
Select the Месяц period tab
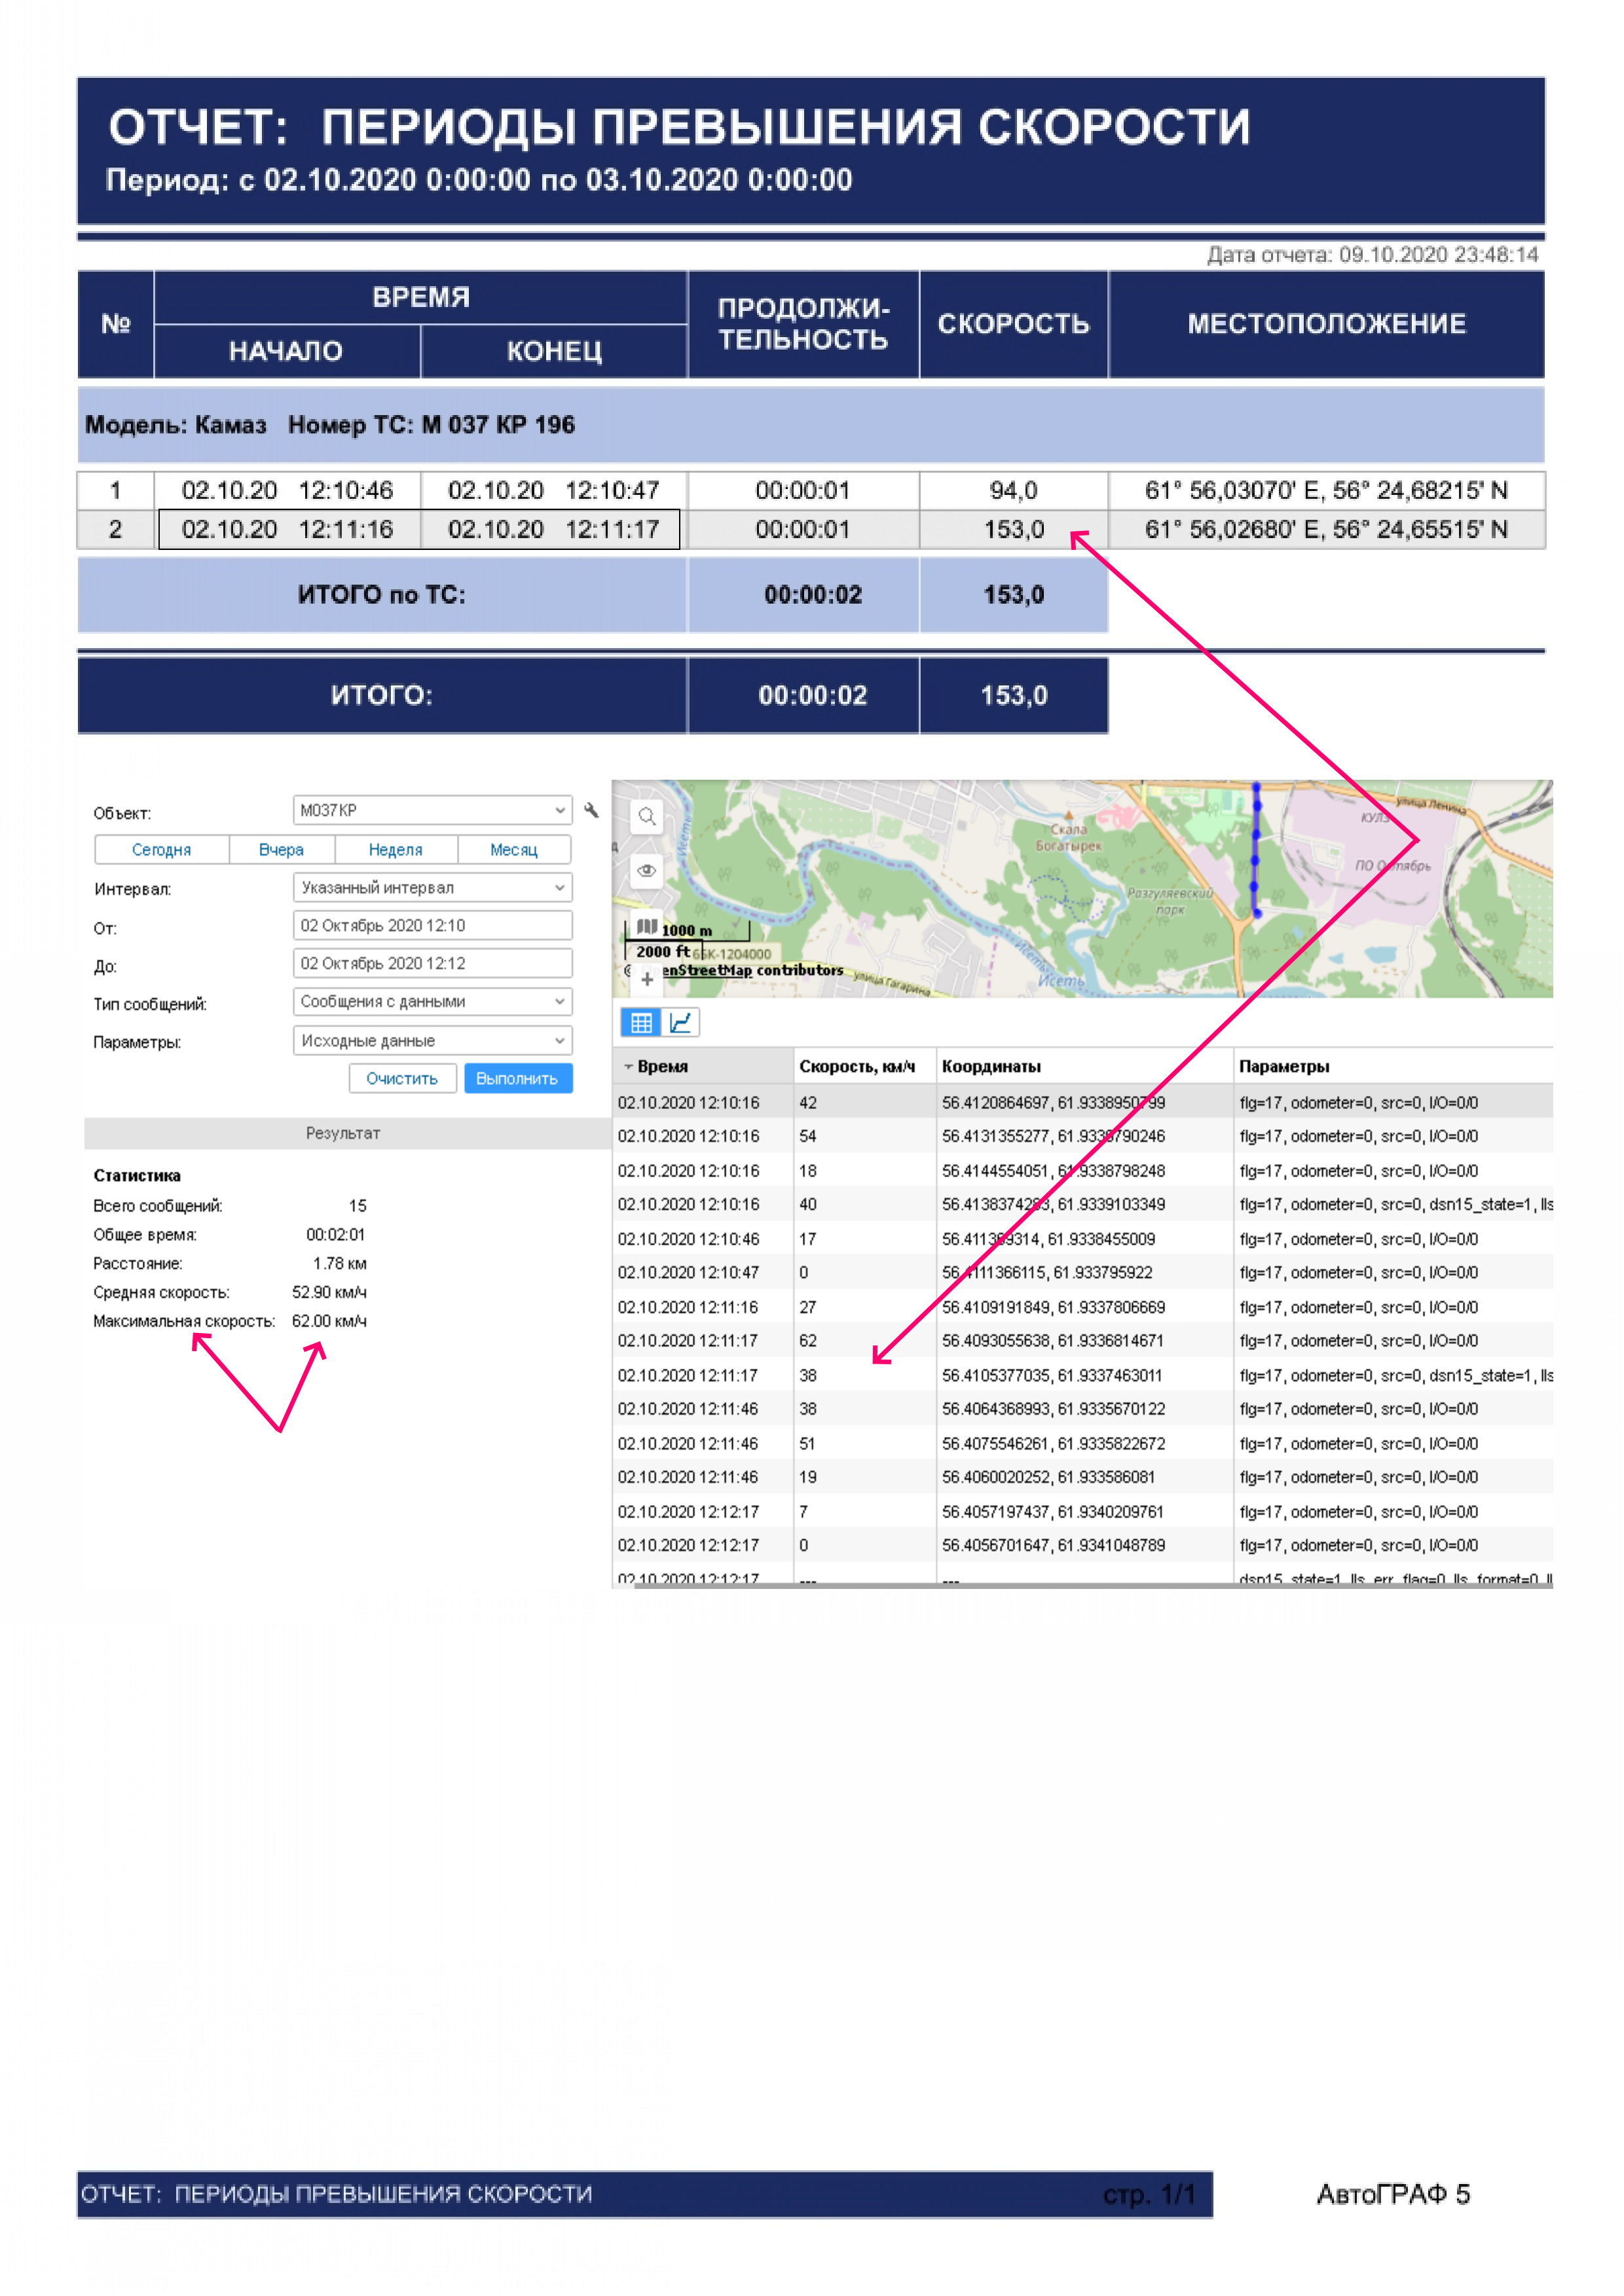tap(513, 850)
